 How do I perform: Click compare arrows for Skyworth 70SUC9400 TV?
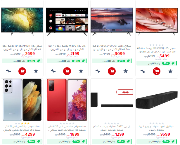(x=98, y=71)
